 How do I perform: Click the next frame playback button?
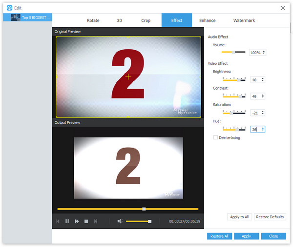(x=96, y=221)
